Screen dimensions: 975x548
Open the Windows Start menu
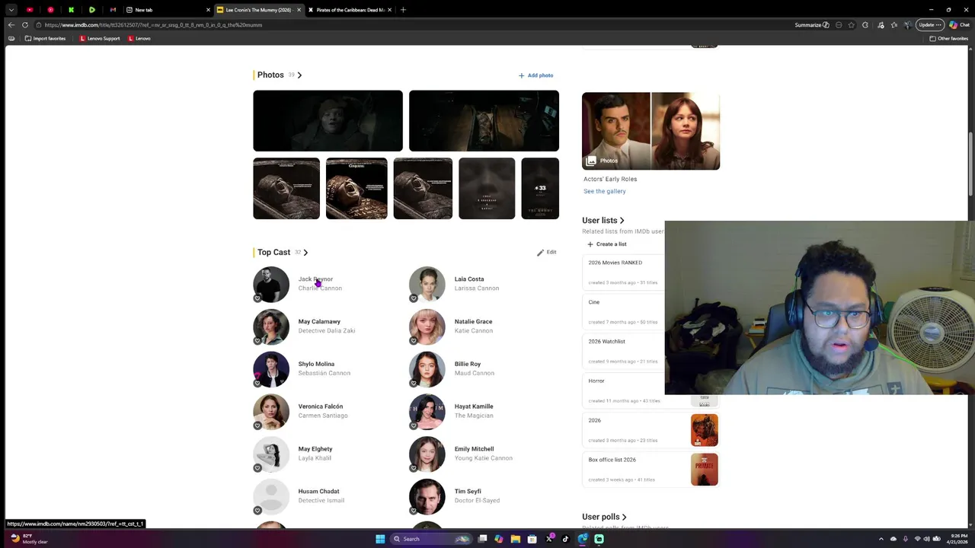[x=380, y=539]
